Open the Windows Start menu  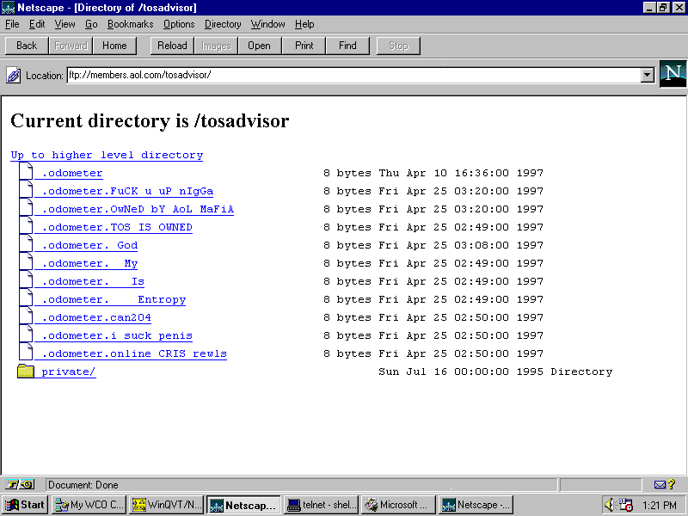click(25, 505)
